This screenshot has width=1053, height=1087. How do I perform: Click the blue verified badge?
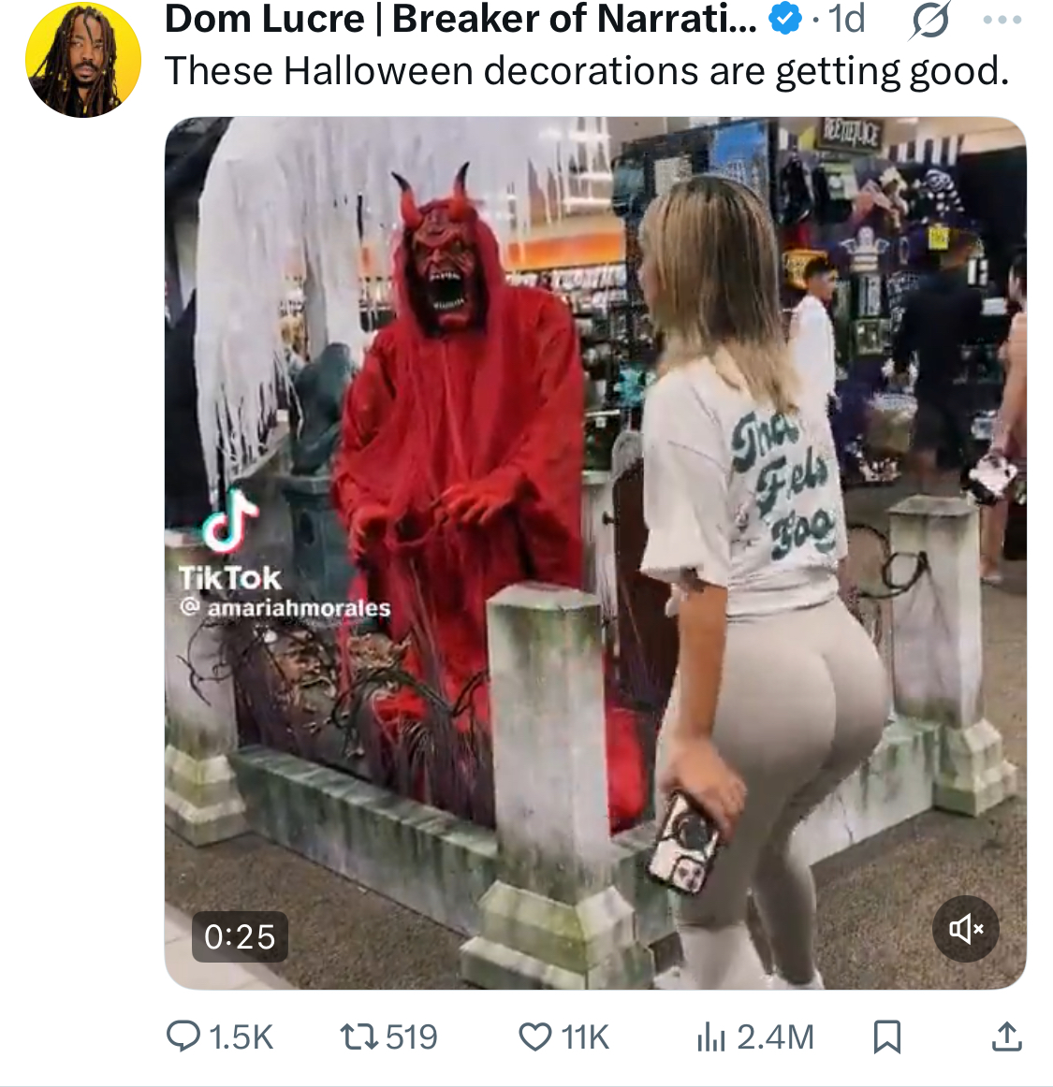point(785,19)
